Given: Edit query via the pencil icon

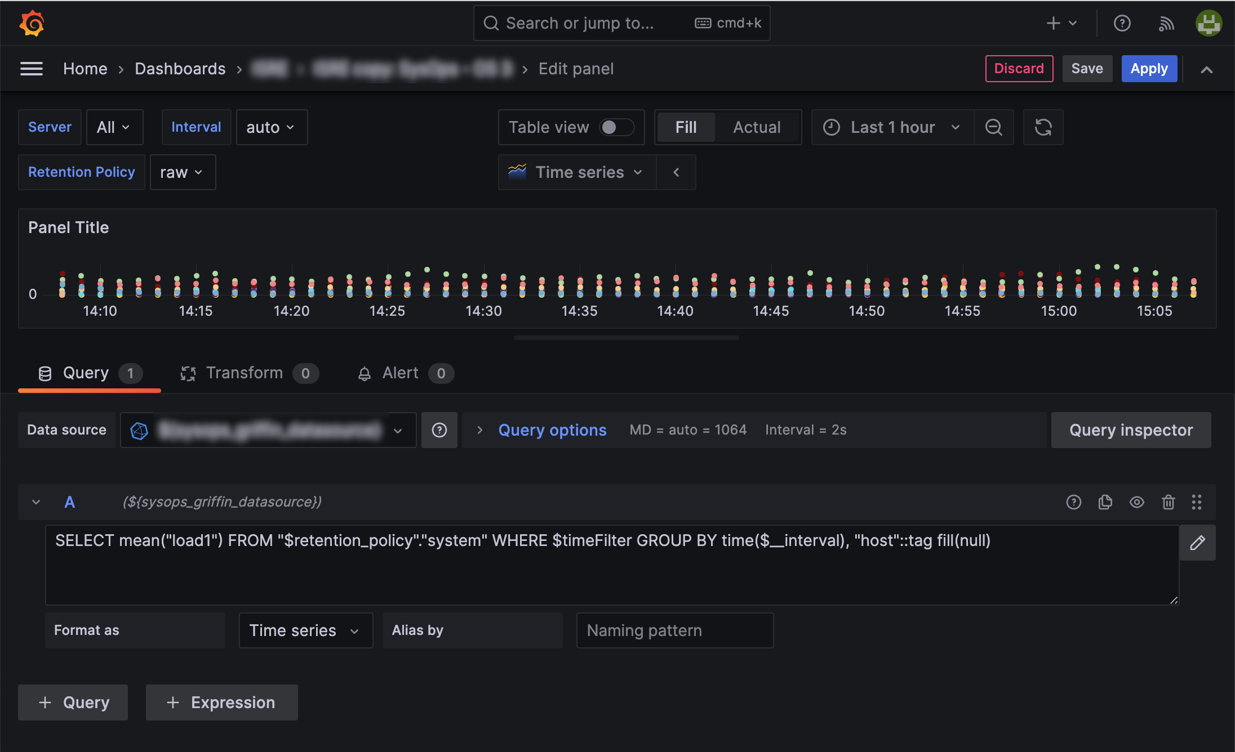Looking at the screenshot, I should (1198, 543).
